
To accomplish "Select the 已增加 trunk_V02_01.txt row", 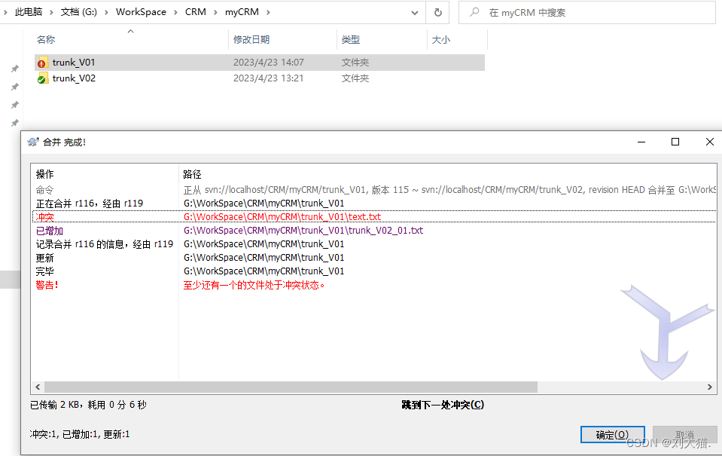I will (373, 231).
